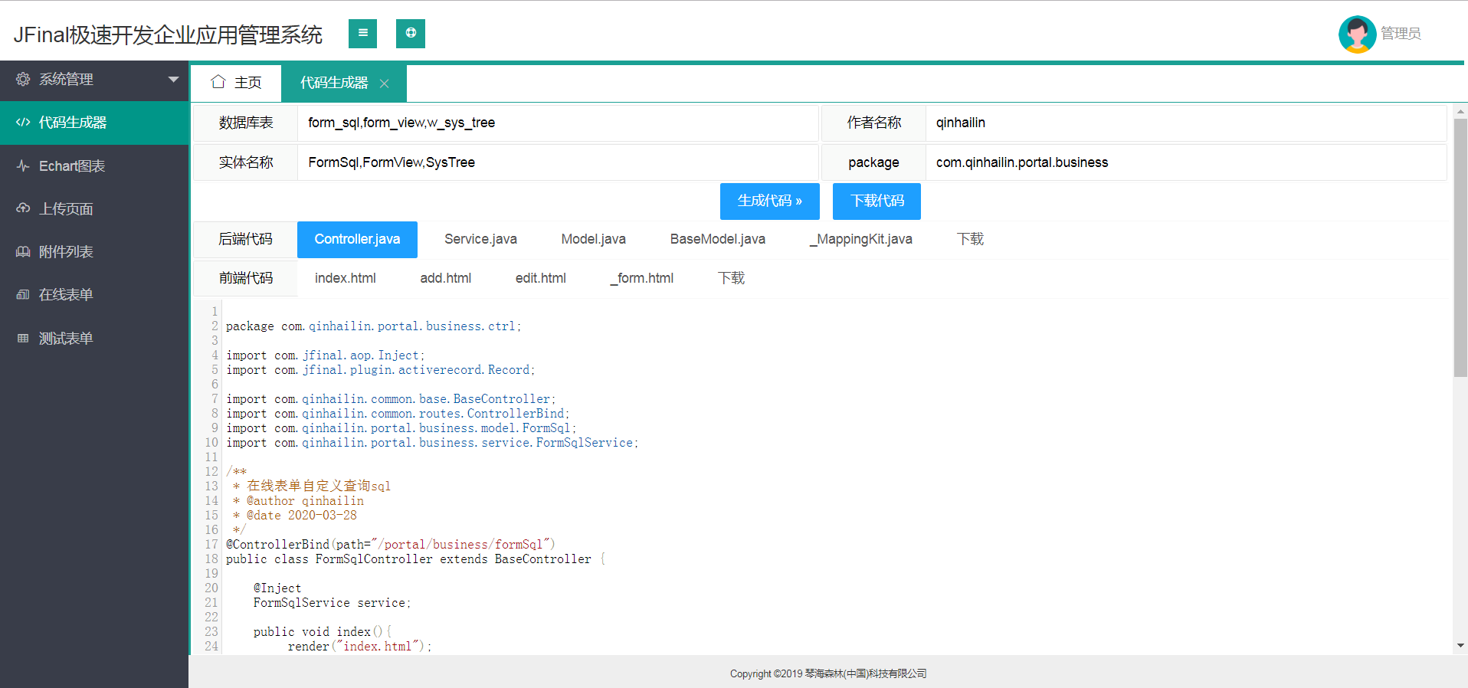Click the 'FormSqlService service;' line

pyautogui.click(x=332, y=603)
